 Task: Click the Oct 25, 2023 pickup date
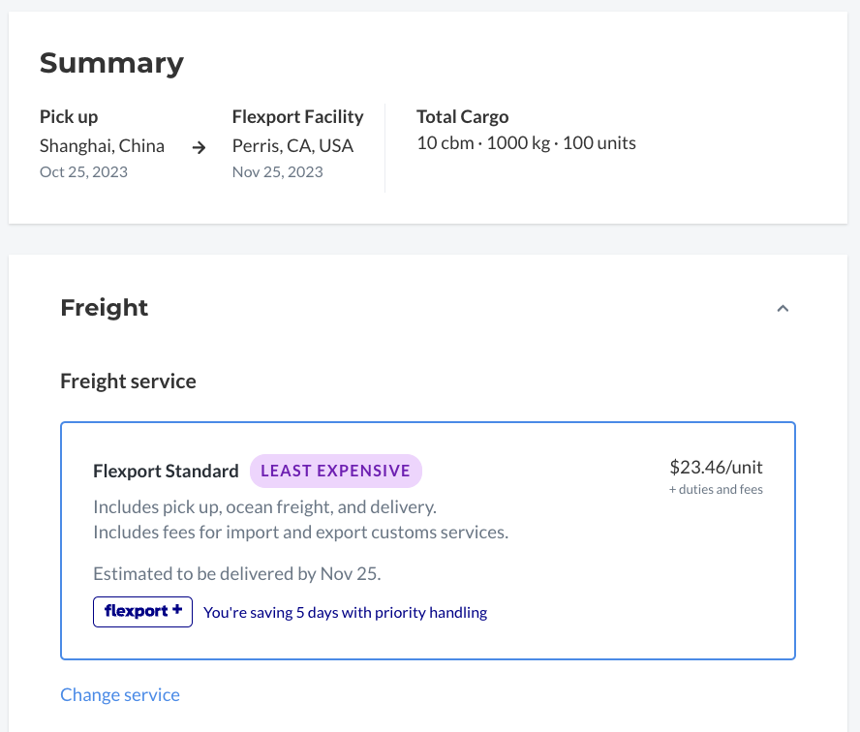pos(83,172)
